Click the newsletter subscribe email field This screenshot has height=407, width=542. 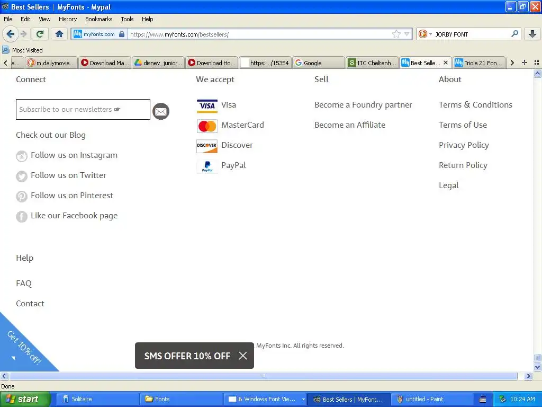coord(83,109)
